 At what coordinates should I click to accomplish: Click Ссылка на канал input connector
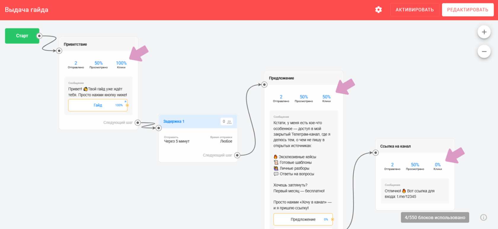pyautogui.click(x=376, y=153)
